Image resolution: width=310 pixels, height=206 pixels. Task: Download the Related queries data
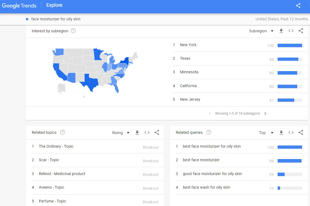281,133
